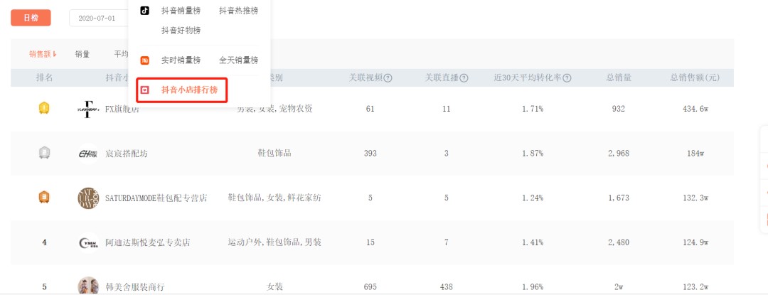
Task: Select 实时销量榜 in the menu
Action: [181, 60]
